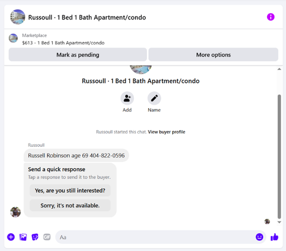
Task: Open the emoji picker smiley icon
Action: pyautogui.click(x=259, y=237)
